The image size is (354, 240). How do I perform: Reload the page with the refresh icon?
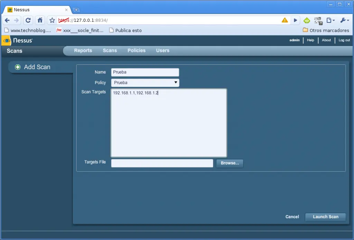(28, 20)
